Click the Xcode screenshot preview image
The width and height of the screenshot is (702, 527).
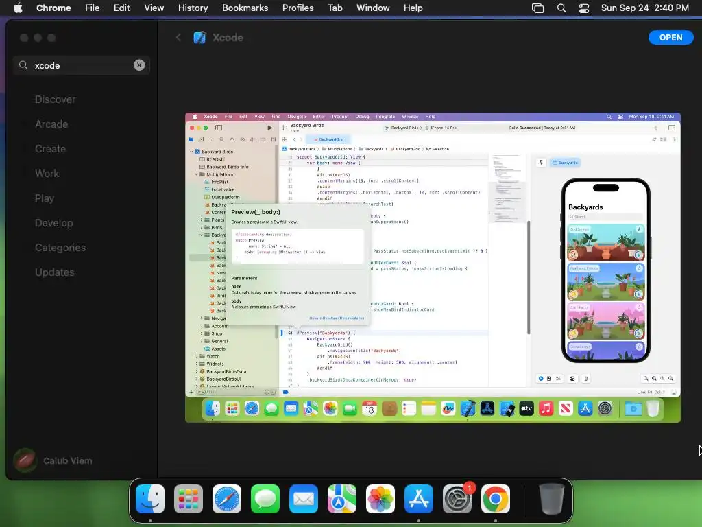click(433, 268)
